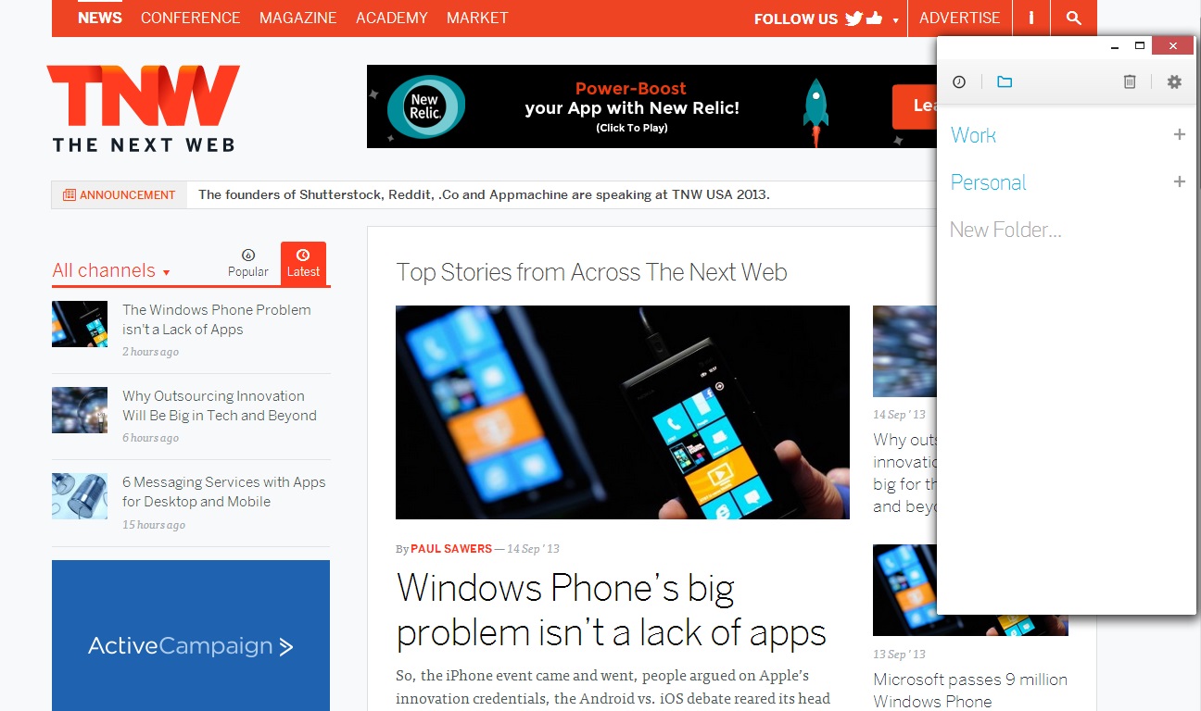The width and height of the screenshot is (1201, 711).
Task: Open TNW Twitter follow icon
Action: click(x=853, y=18)
